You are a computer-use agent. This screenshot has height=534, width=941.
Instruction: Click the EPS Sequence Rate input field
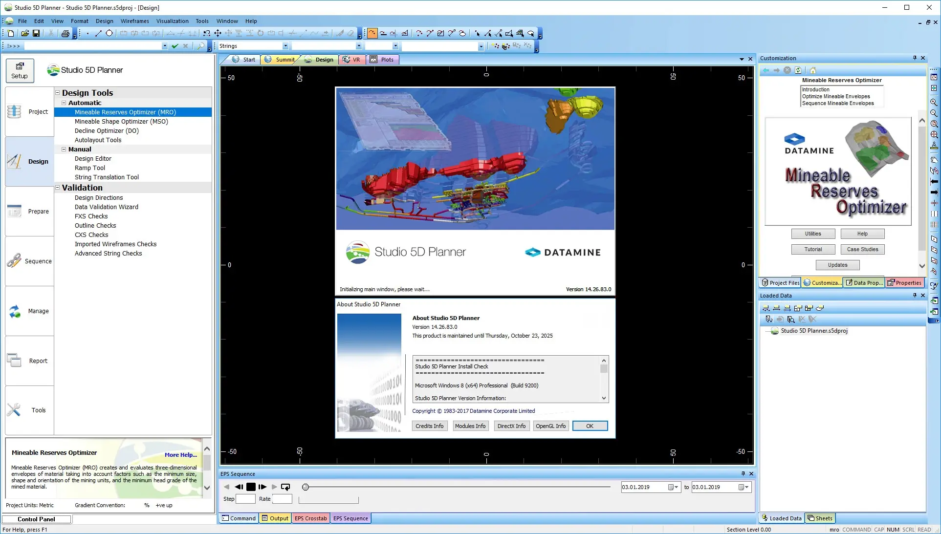[x=282, y=499]
